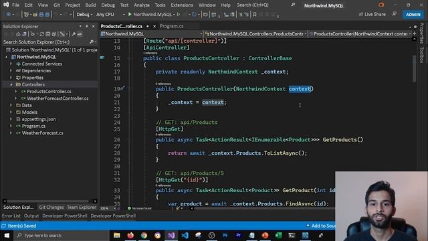Close the ProductsController.cs tab
The width and height of the screenshot is (428, 241).
pyautogui.click(x=154, y=26)
